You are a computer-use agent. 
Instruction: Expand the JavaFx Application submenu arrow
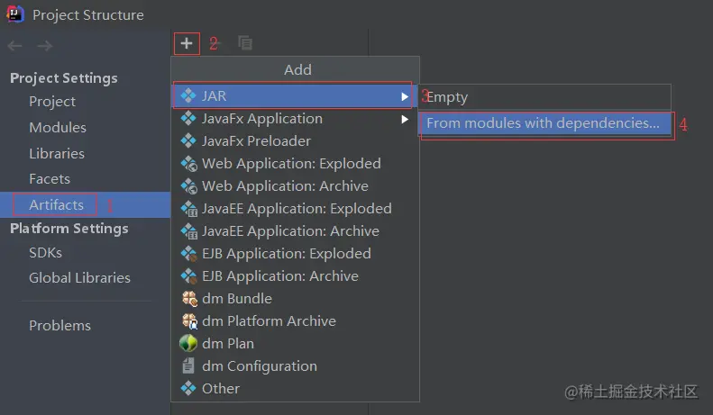404,119
